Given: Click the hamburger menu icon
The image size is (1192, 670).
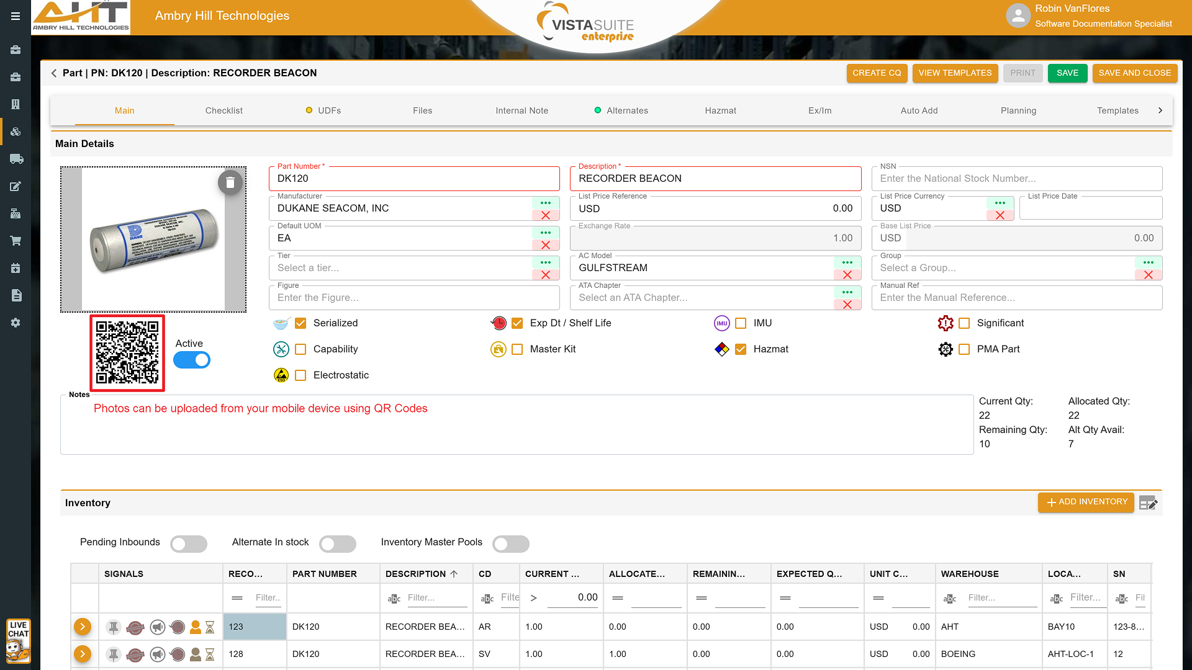Looking at the screenshot, I should coord(16,16).
